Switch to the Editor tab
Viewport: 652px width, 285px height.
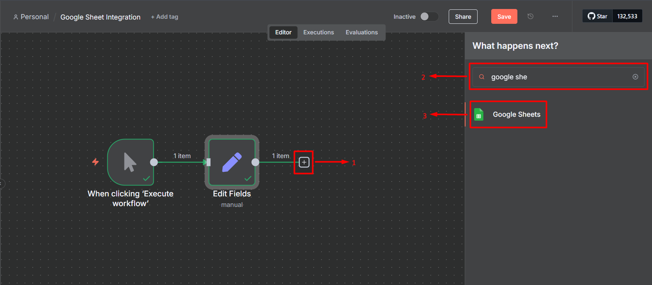[283, 32]
